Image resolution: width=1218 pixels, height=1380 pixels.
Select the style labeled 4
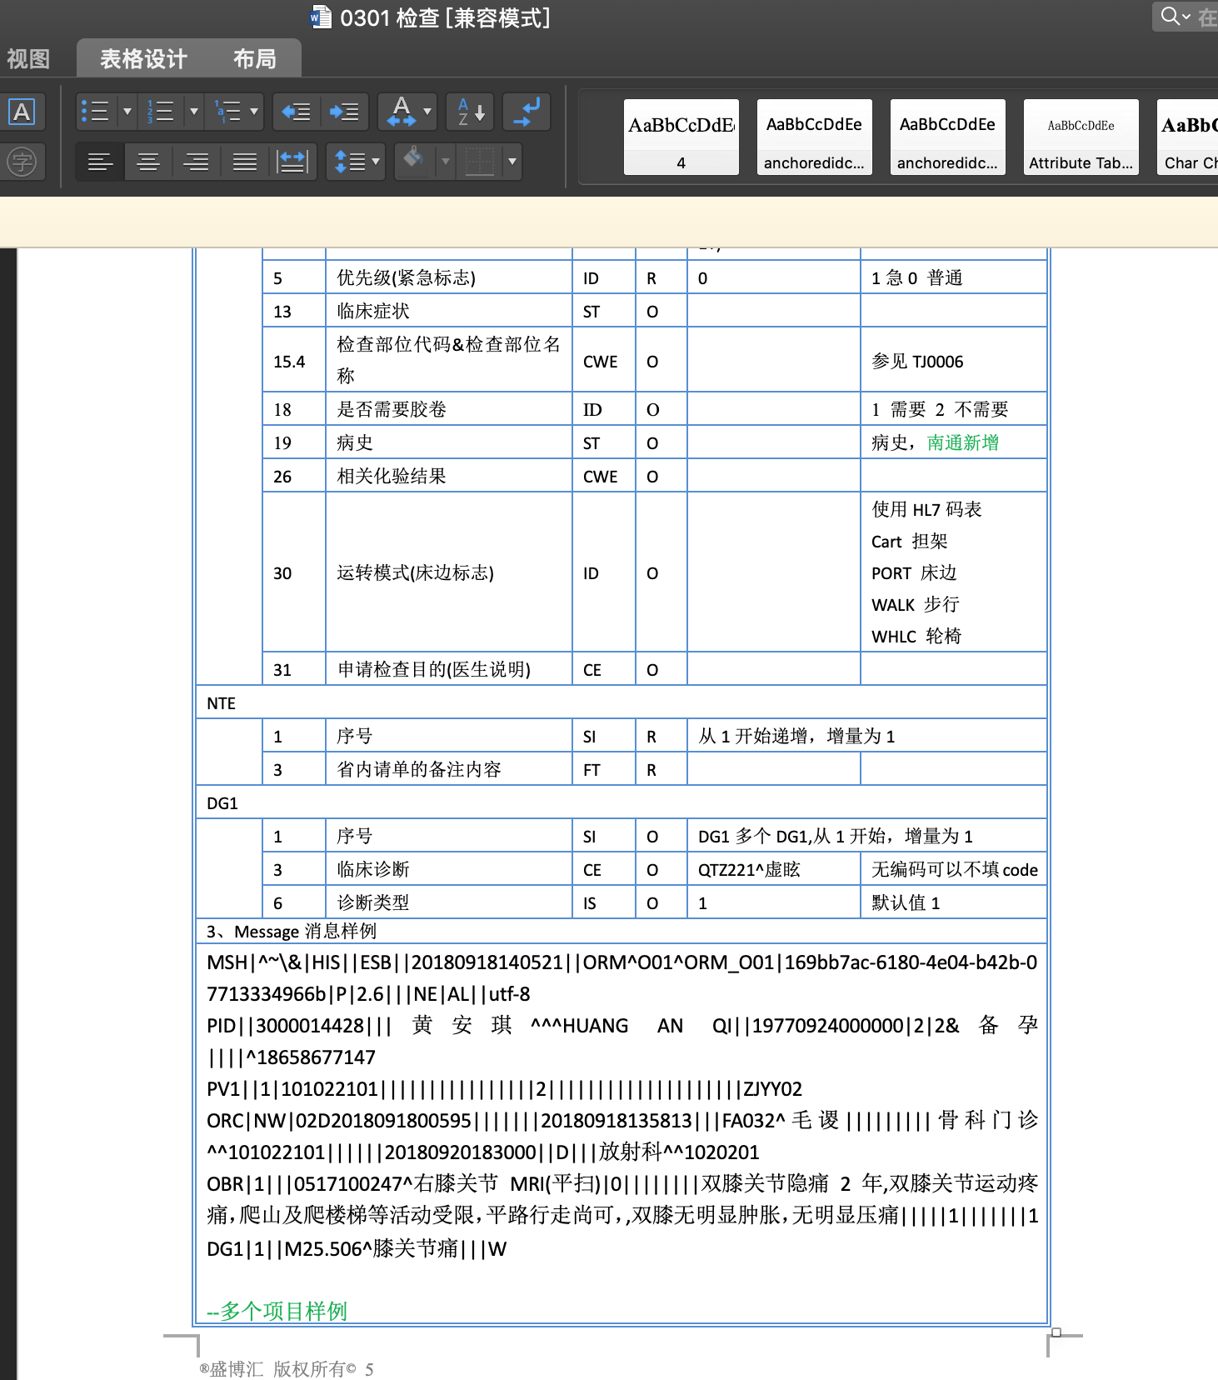pyautogui.click(x=681, y=137)
